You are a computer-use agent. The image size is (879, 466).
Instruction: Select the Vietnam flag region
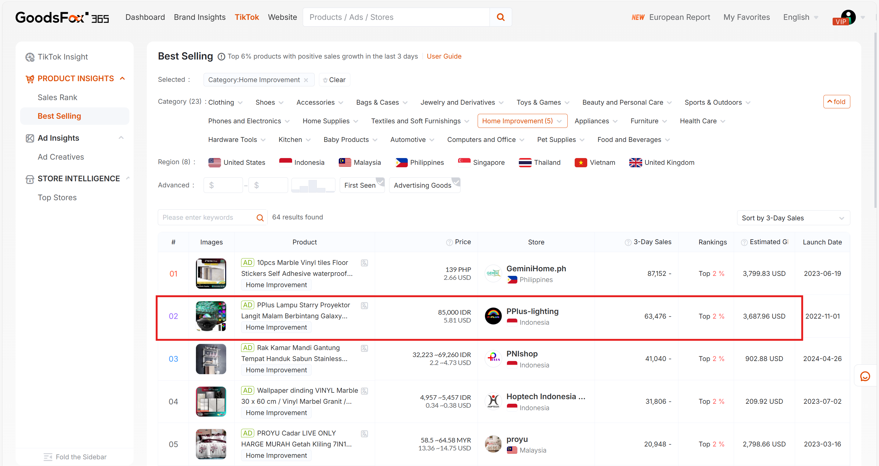pos(581,163)
